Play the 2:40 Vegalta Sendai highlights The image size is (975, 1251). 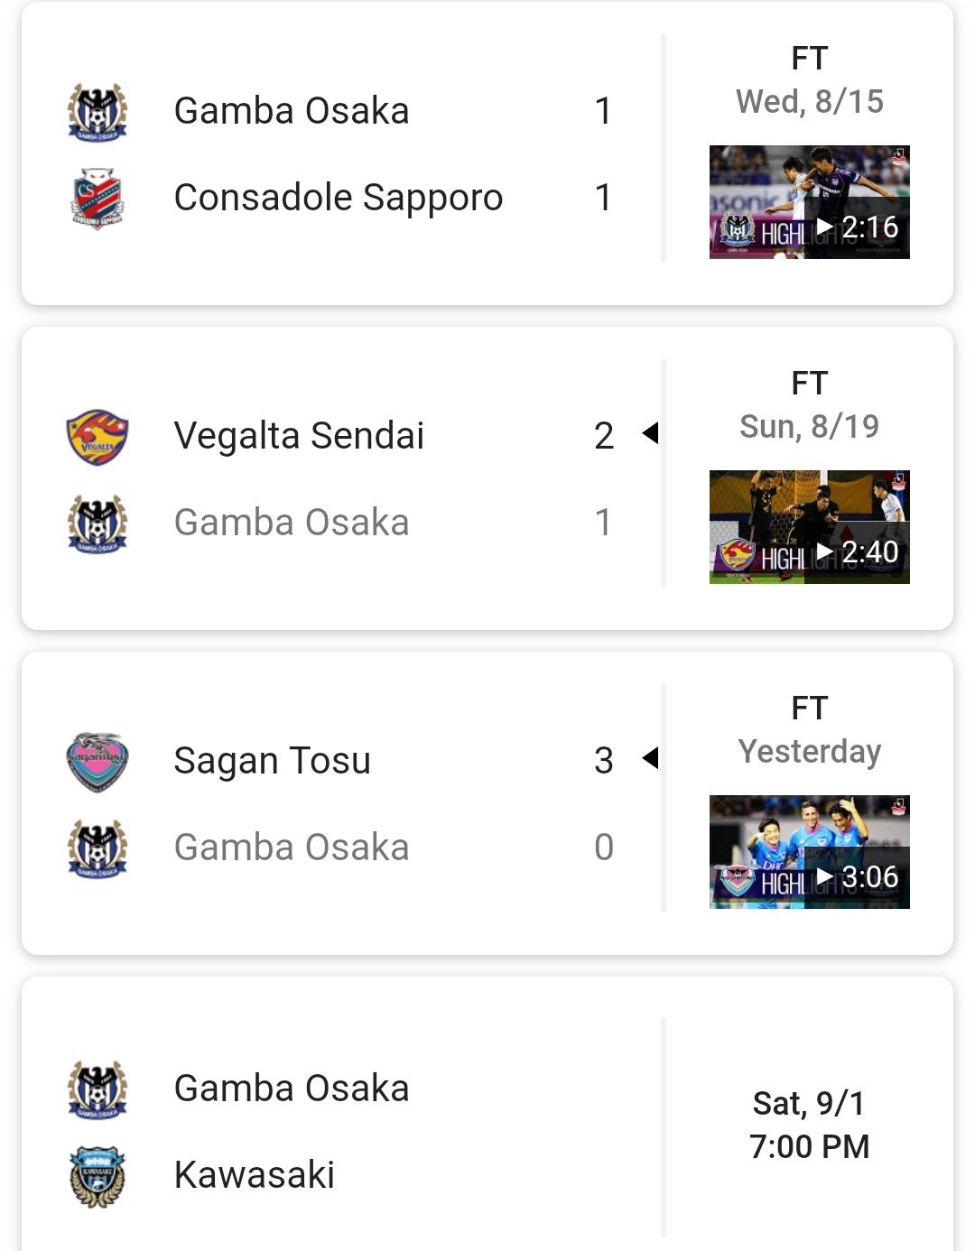click(x=810, y=527)
